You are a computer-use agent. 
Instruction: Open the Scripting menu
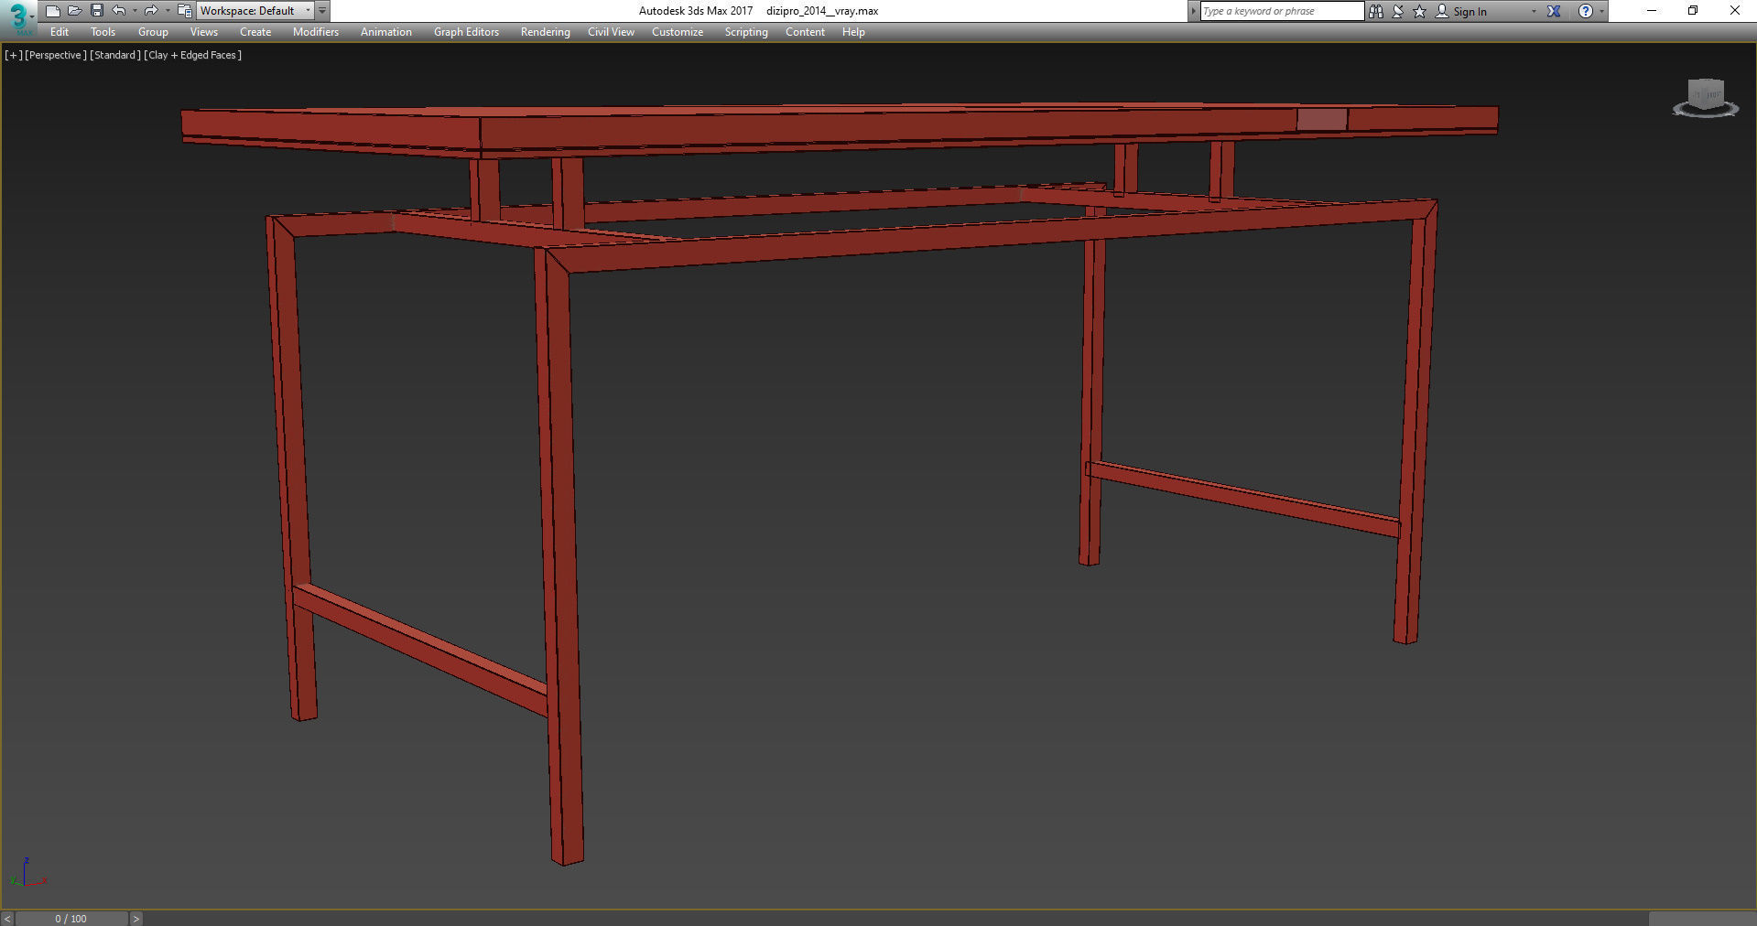(x=746, y=32)
